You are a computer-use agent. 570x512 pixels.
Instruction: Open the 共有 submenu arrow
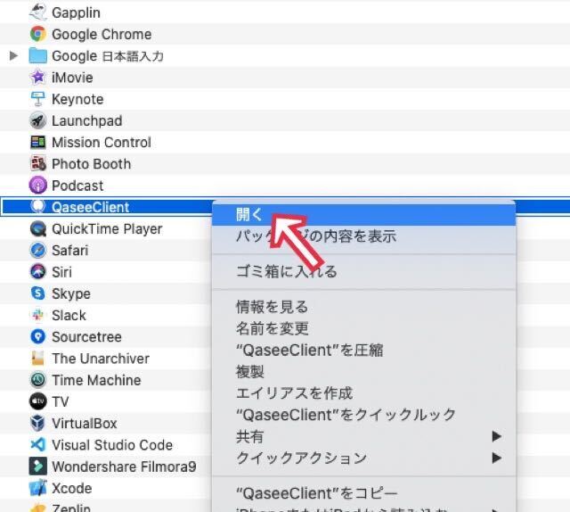click(x=496, y=436)
